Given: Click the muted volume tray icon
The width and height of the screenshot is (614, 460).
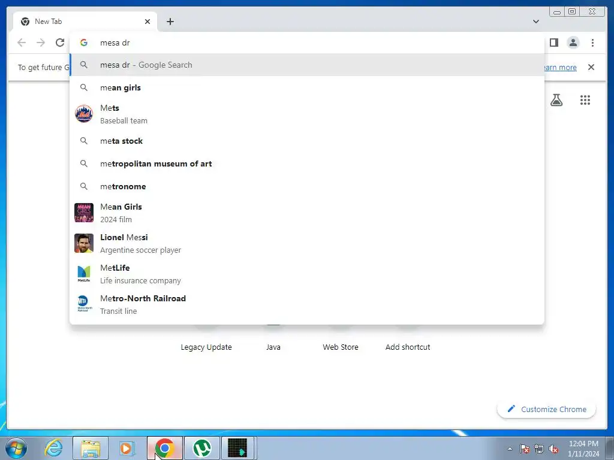Looking at the screenshot, I should click(553, 449).
